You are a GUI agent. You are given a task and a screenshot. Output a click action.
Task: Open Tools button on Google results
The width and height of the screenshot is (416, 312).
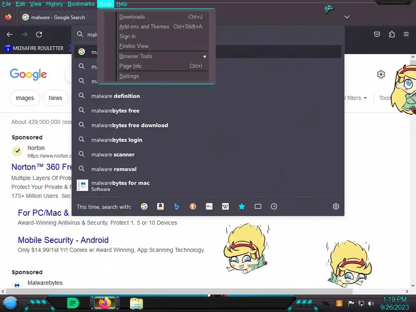click(386, 98)
